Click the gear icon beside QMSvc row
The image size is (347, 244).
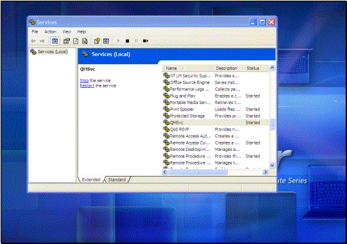[x=166, y=123]
